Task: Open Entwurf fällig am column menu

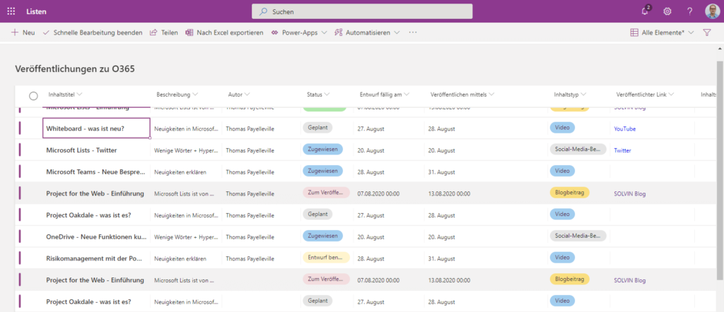Action: coord(384,95)
